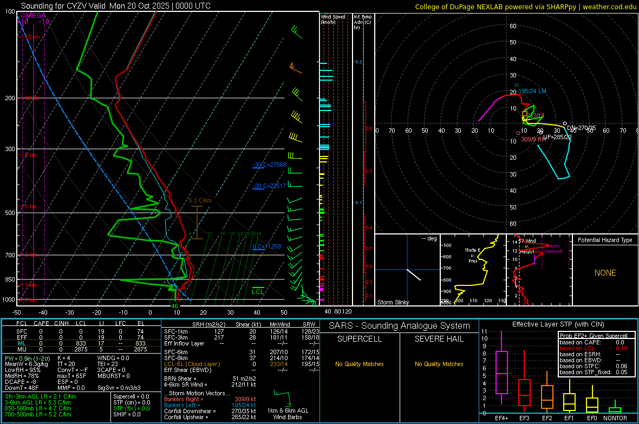Select the '-30 C=27568' level label
639x424 pixels.
click(270, 165)
